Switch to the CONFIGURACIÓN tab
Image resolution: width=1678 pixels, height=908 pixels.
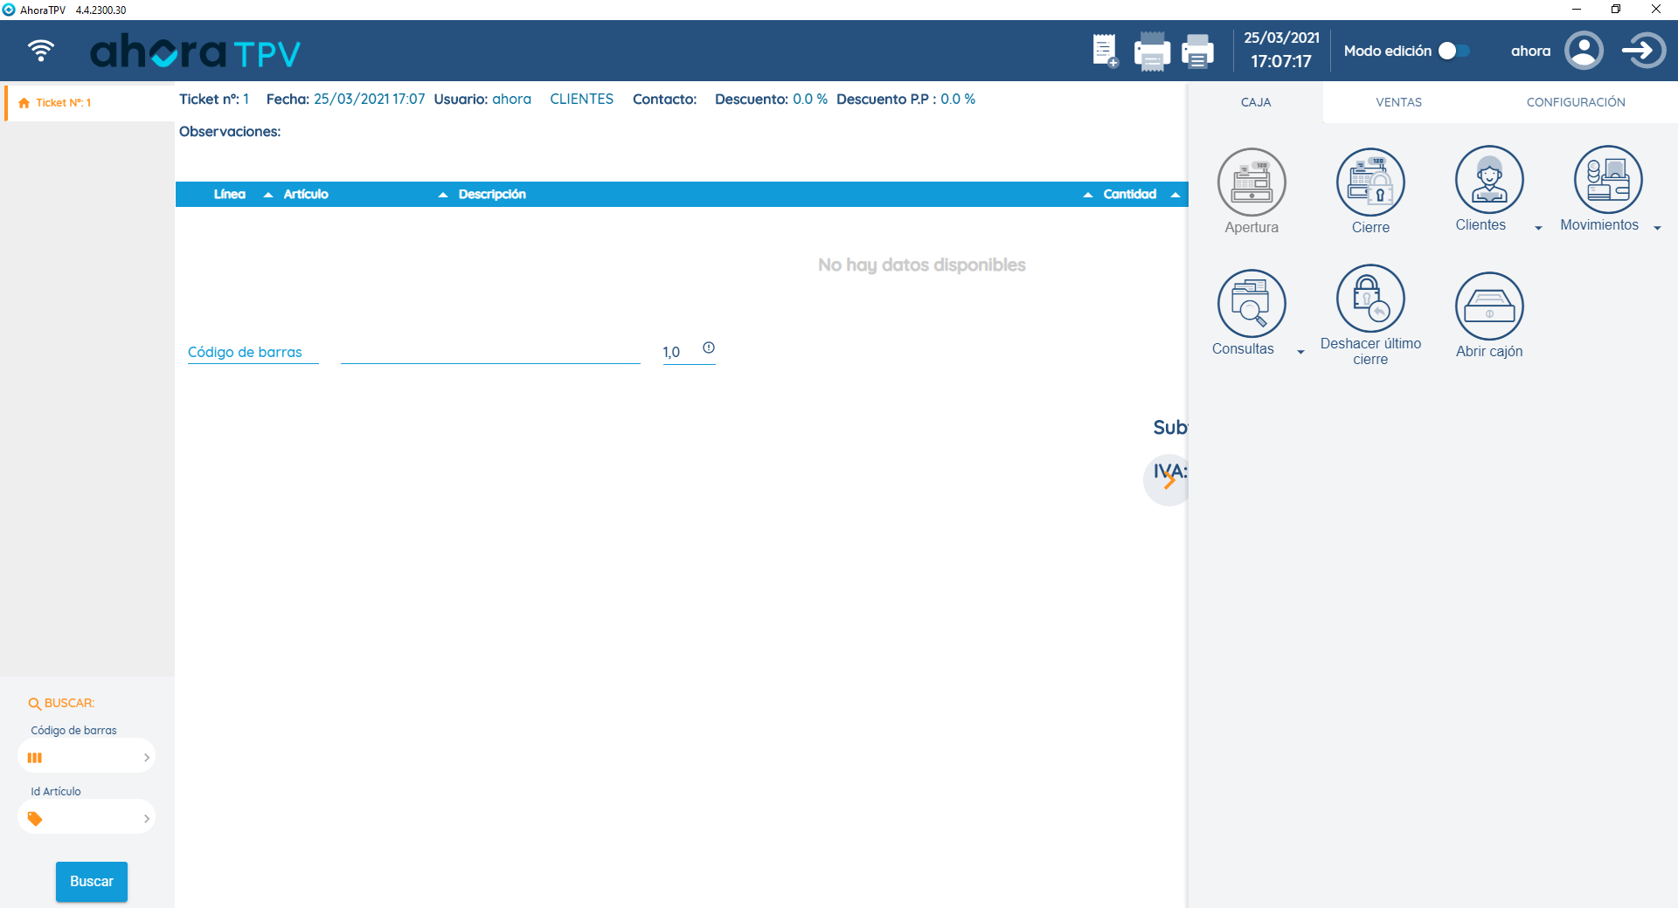click(x=1575, y=102)
